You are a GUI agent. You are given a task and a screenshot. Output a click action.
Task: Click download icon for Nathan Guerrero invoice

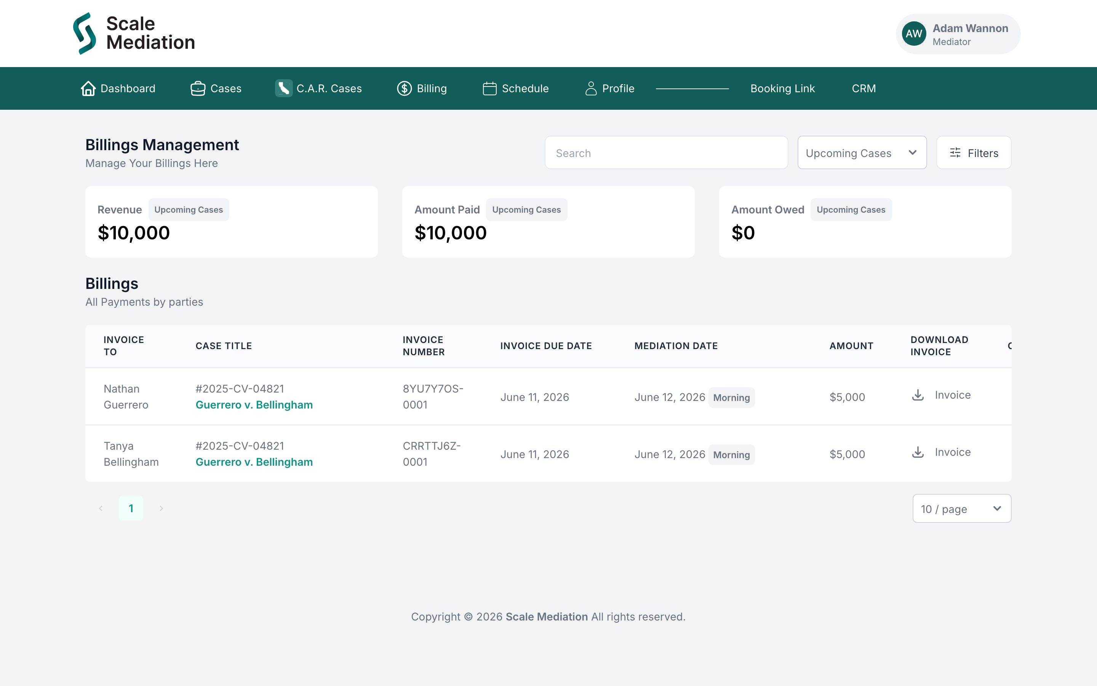(x=918, y=395)
